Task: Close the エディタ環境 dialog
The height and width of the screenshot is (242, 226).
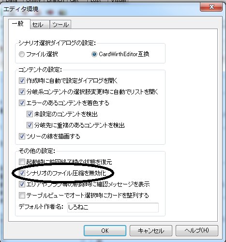Action: click(x=211, y=7)
